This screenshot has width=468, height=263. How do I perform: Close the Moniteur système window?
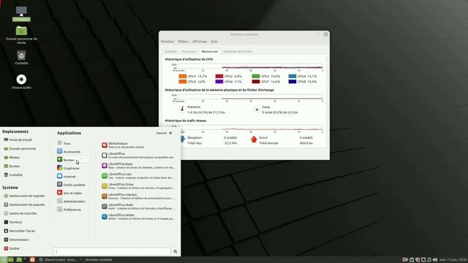click(325, 34)
